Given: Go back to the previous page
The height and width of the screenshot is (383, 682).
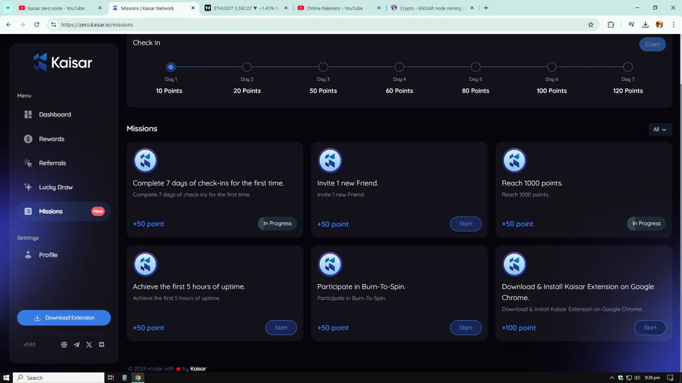Looking at the screenshot, I should coord(9,24).
